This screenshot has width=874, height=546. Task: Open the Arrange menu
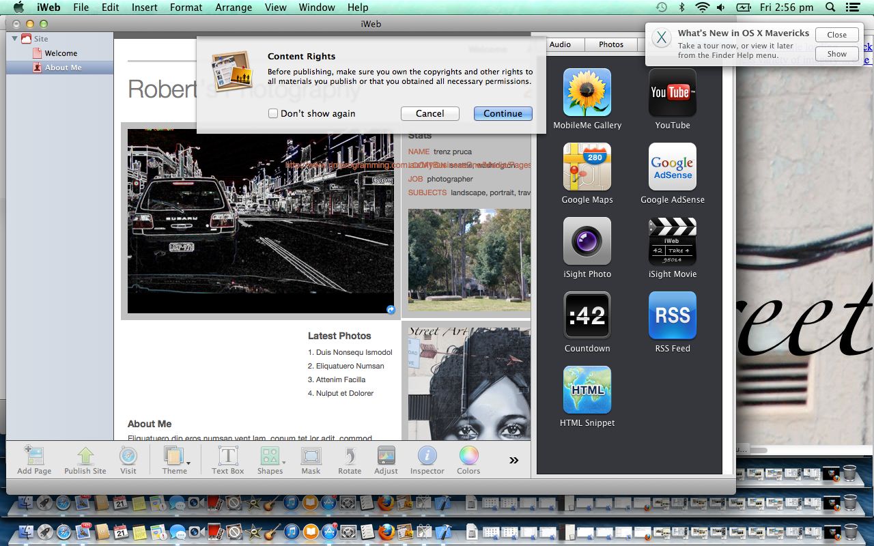234,8
